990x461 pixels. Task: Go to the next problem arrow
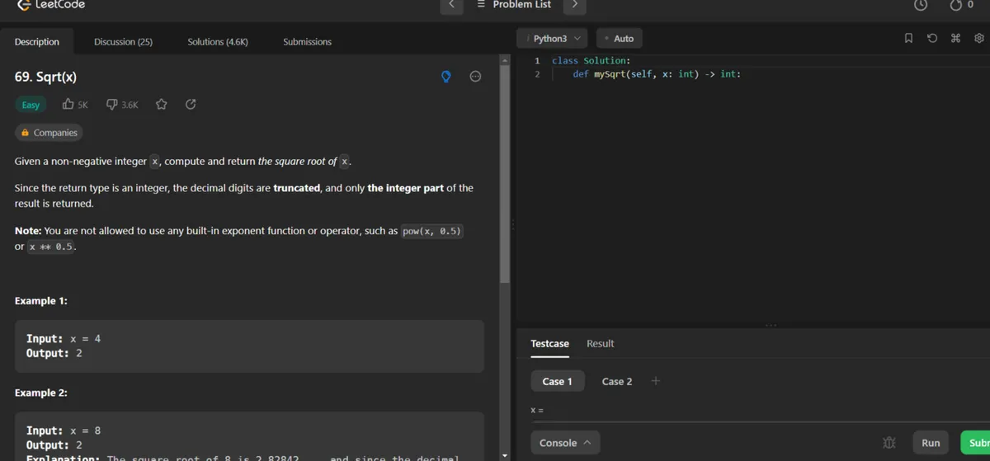click(574, 5)
